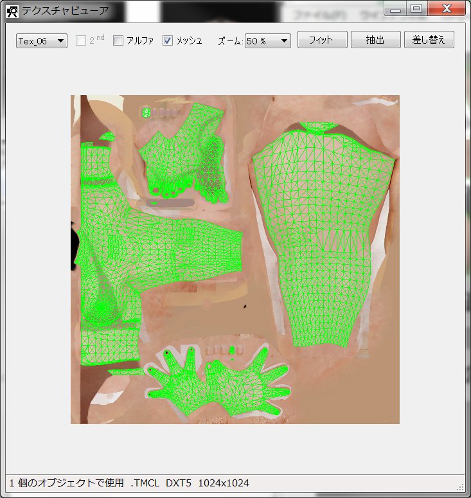The height and width of the screenshot is (498, 471).
Task: Toggle the disabled 2nd checkbox
Action: click(81, 40)
